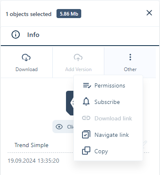Close the selection panel with X
The height and width of the screenshot is (175, 160).
149,13
